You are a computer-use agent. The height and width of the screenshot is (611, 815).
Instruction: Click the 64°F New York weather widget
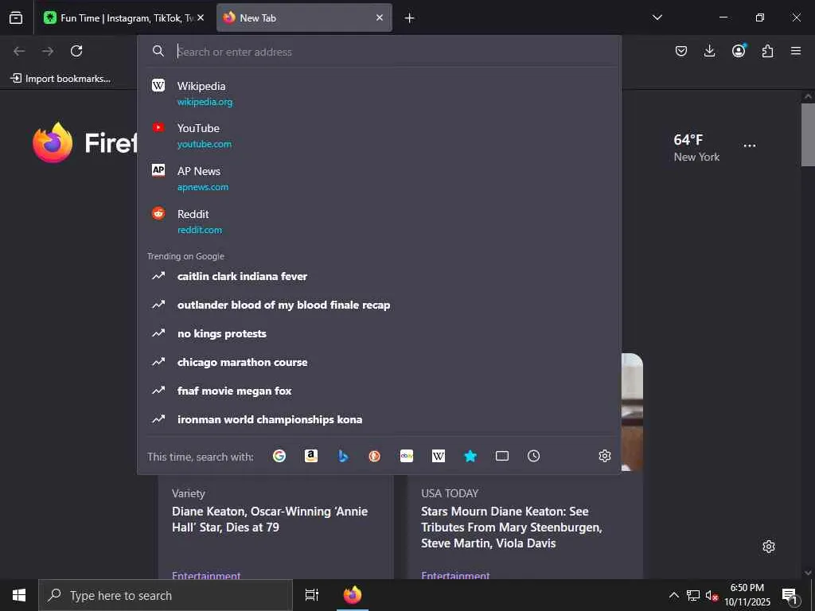point(696,147)
